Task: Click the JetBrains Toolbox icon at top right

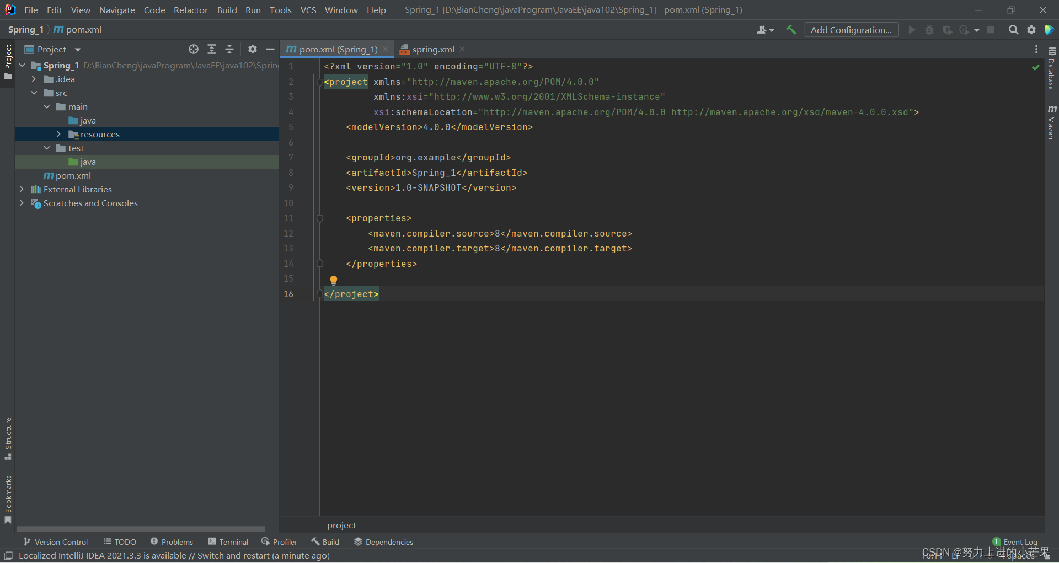Action: click(1049, 30)
